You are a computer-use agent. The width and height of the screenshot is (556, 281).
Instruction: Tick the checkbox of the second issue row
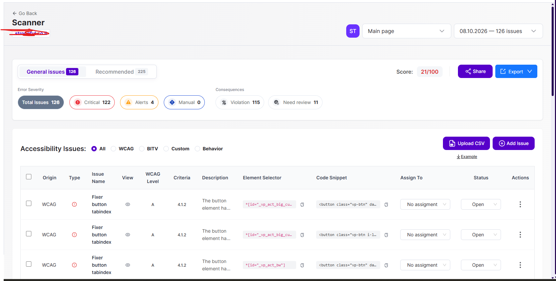point(29,234)
